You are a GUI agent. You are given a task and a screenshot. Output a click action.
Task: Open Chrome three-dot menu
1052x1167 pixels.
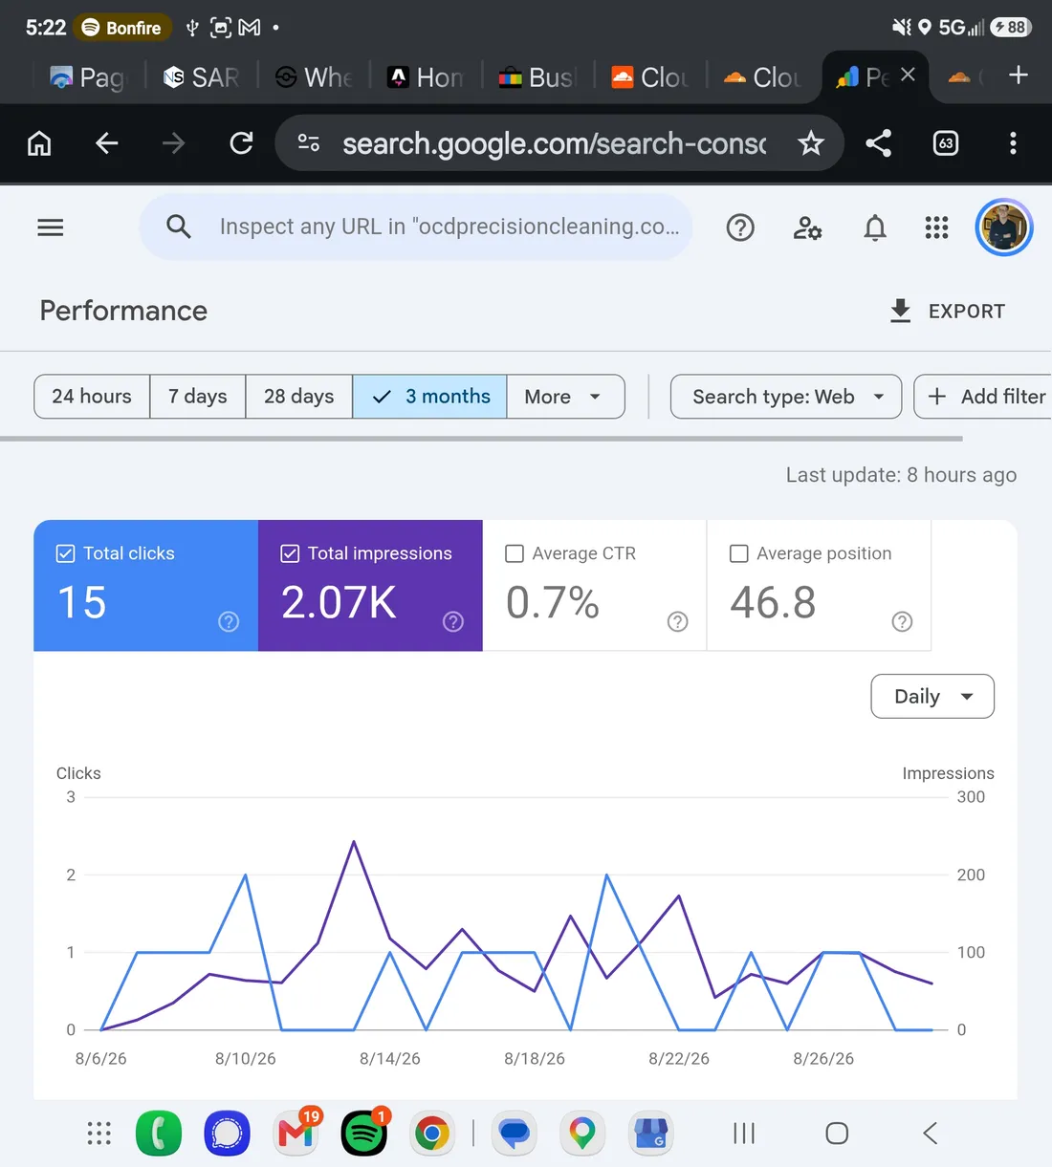click(1013, 143)
